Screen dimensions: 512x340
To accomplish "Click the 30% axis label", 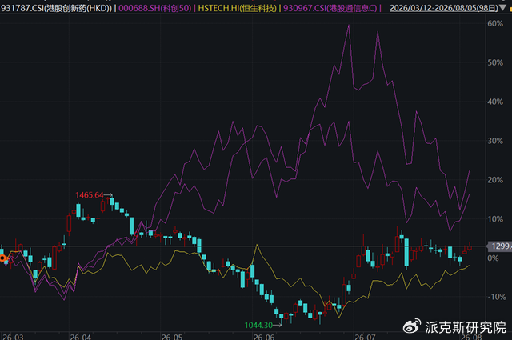I will [495, 141].
